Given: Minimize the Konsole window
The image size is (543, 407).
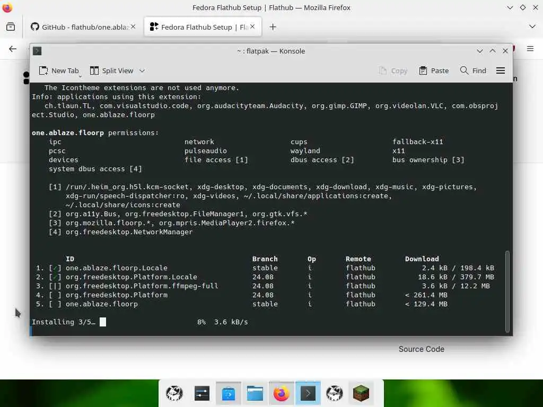Looking at the screenshot, I should (x=479, y=51).
